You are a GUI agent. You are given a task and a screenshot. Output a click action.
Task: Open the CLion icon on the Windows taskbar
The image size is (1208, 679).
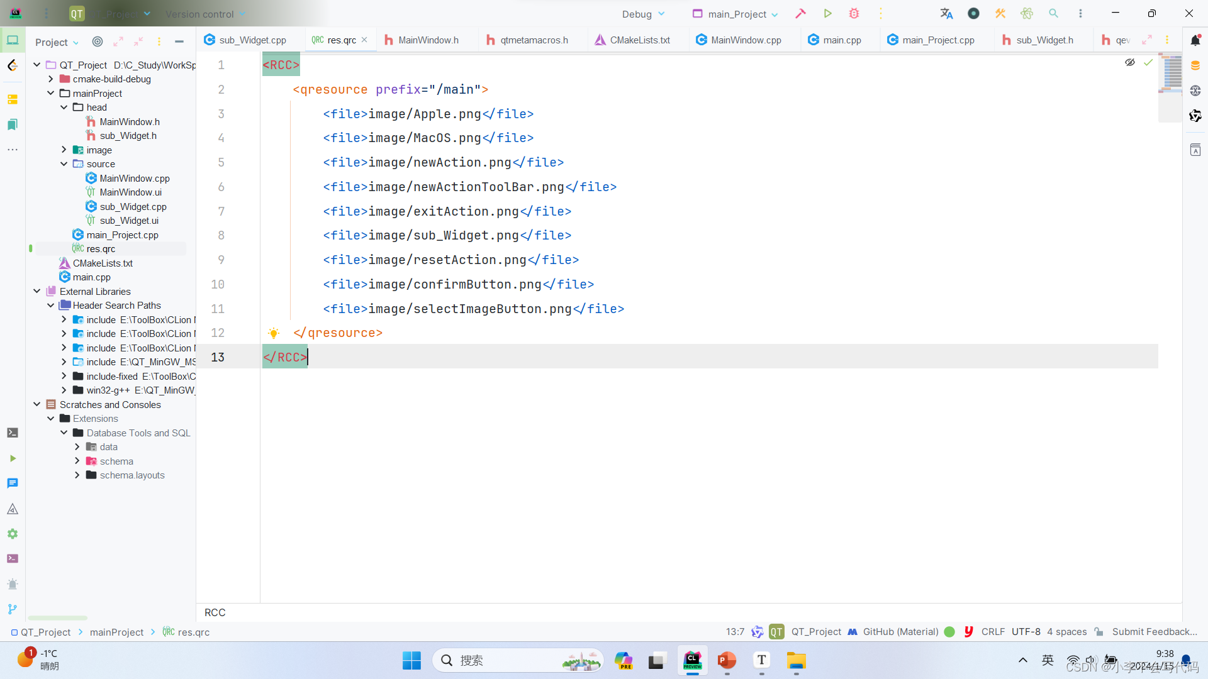click(x=693, y=661)
